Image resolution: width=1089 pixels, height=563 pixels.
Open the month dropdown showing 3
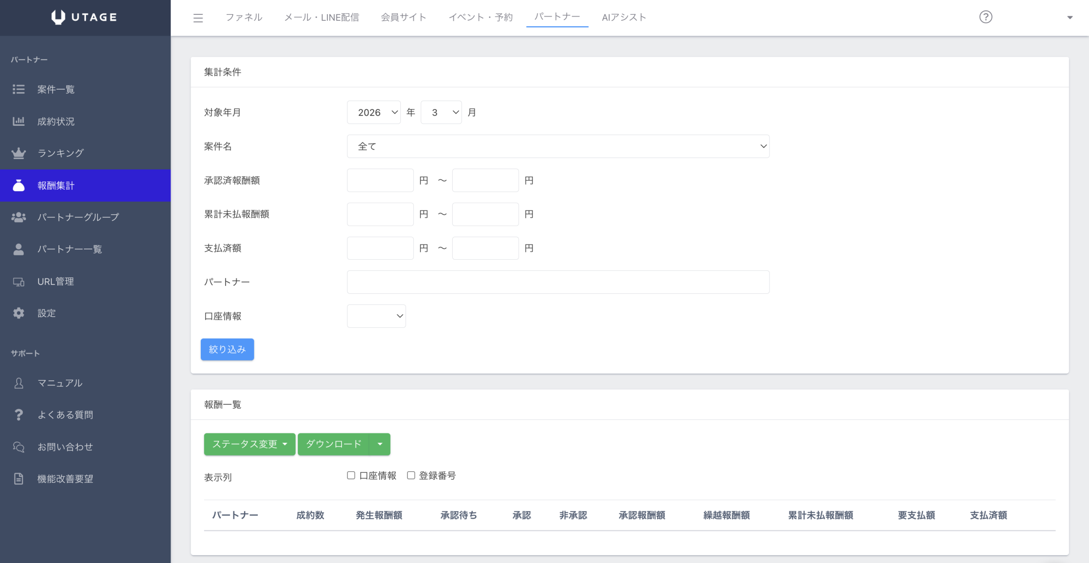click(441, 113)
